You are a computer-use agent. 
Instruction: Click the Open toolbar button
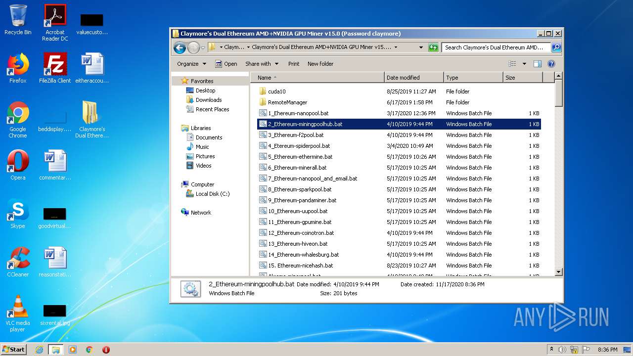coord(226,64)
